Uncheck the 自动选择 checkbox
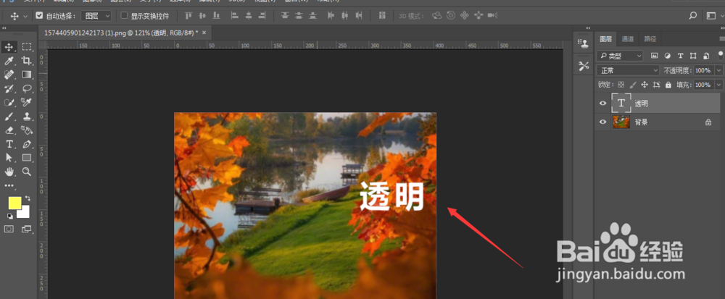The height and width of the screenshot is (299, 725). click(x=39, y=16)
